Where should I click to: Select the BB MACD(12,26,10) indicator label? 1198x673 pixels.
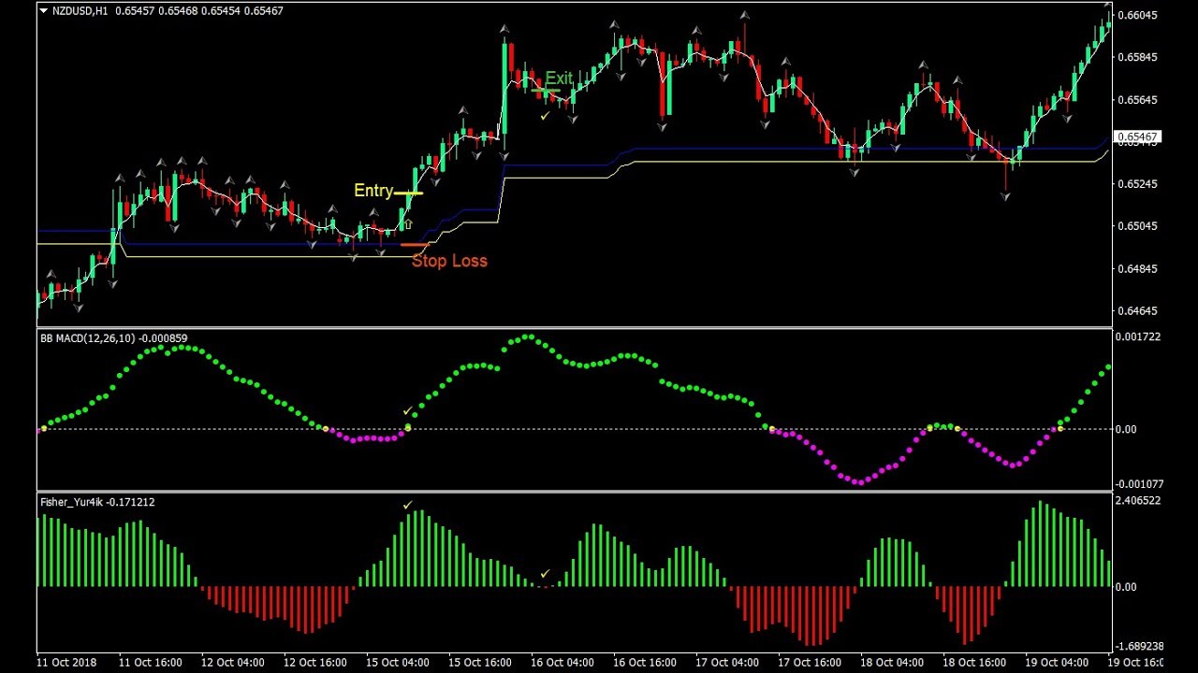click(x=87, y=338)
